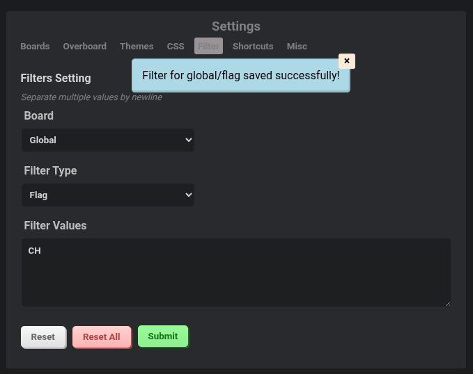Image resolution: width=473 pixels, height=374 pixels.
Task: Switch to the Misc tab
Action: [x=297, y=47]
